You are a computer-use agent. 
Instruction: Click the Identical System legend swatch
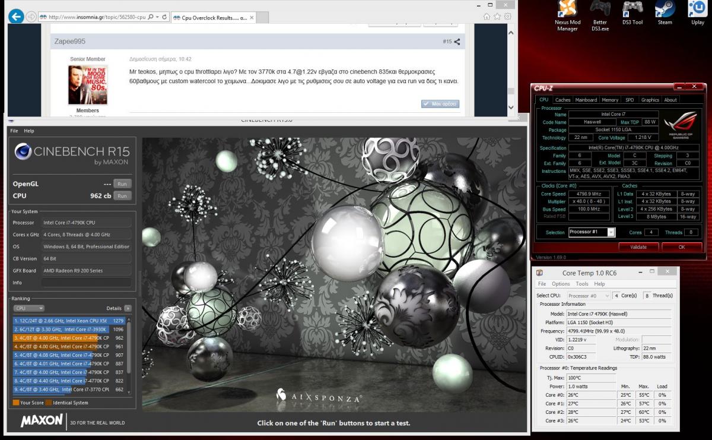pos(48,403)
